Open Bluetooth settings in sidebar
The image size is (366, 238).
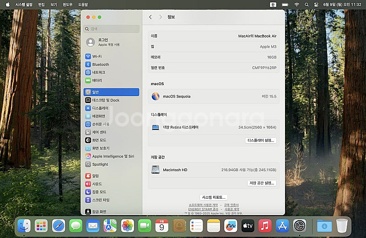click(112, 64)
